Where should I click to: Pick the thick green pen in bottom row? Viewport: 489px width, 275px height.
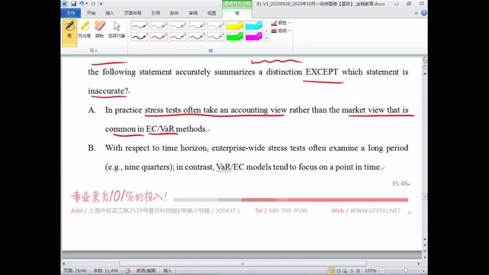[x=197, y=37]
